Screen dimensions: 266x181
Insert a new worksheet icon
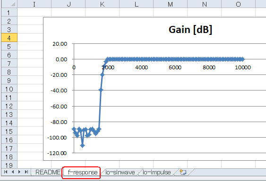click(183, 172)
